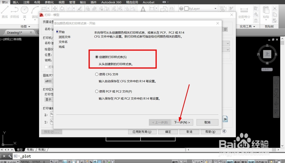Click the command line close X icon
Viewport: 285px width, 163px height.
pyautogui.click(x=4, y=156)
